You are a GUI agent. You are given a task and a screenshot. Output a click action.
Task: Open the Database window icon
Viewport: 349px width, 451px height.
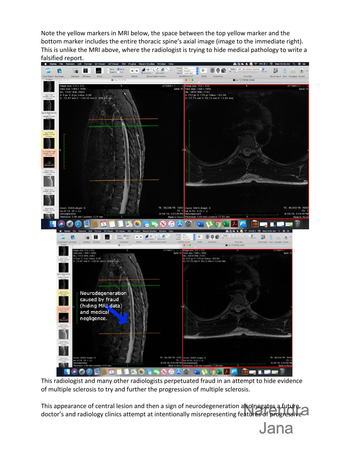75,71
